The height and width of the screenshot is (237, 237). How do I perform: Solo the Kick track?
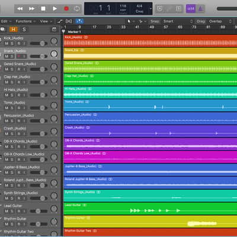pos(12,43)
